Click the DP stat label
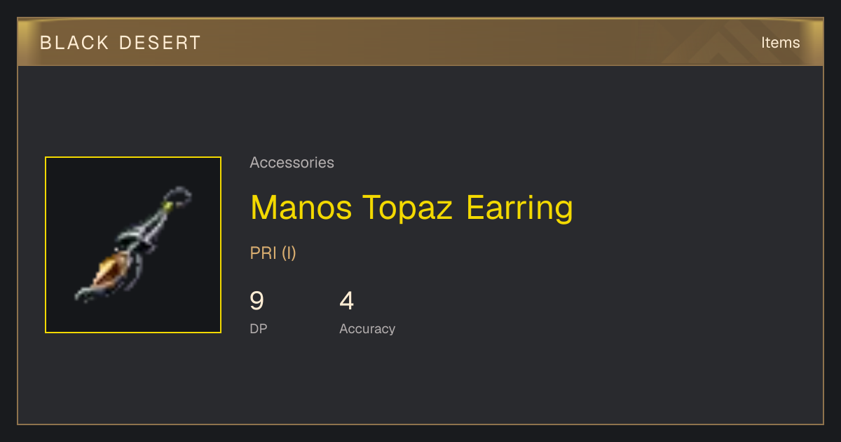 (x=259, y=328)
